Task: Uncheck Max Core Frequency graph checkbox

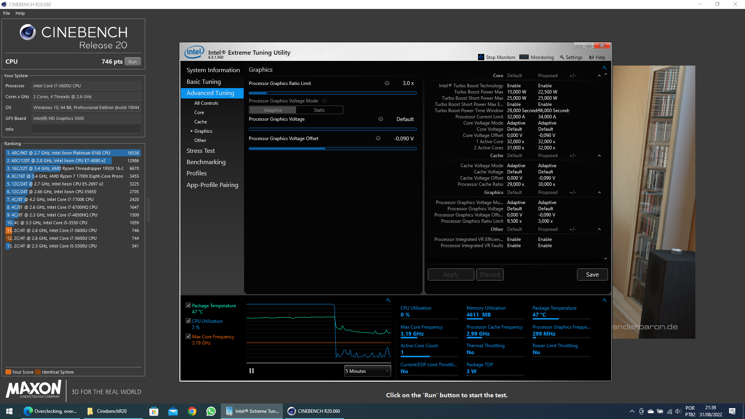Action: [x=188, y=336]
